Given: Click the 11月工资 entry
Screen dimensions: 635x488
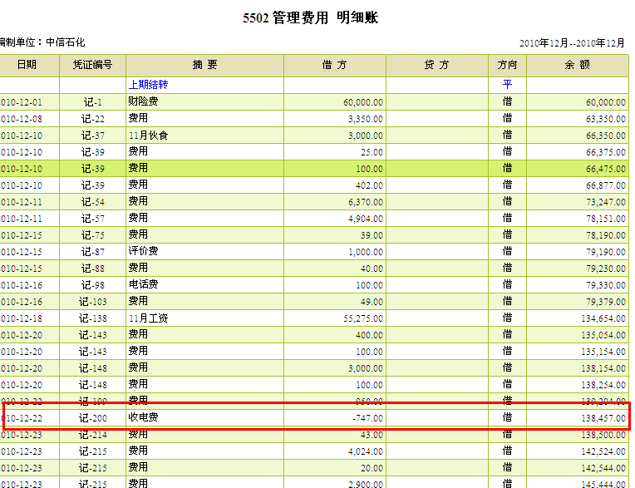Looking at the screenshot, I should [x=148, y=318].
